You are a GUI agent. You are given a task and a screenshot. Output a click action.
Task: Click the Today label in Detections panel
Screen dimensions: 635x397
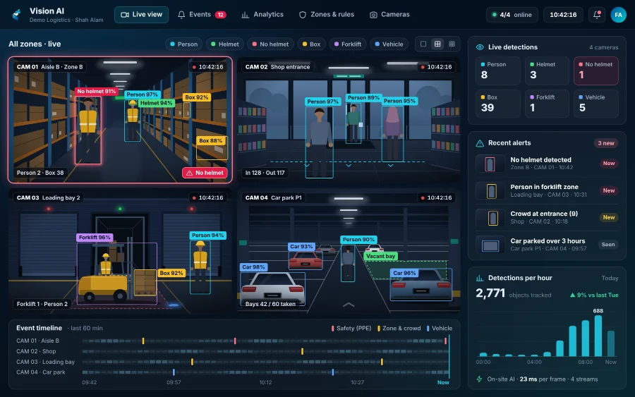pos(610,278)
